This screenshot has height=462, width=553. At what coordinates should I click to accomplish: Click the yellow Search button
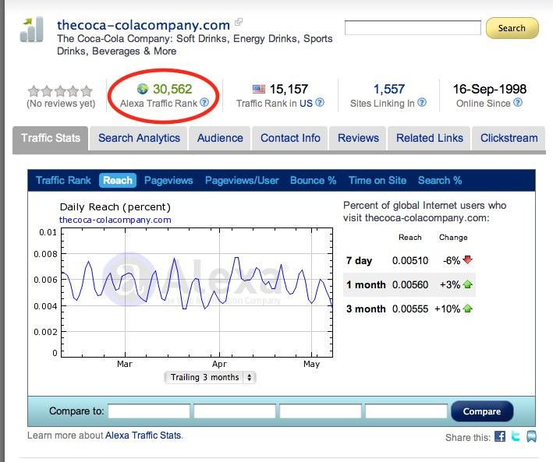click(512, 28)
